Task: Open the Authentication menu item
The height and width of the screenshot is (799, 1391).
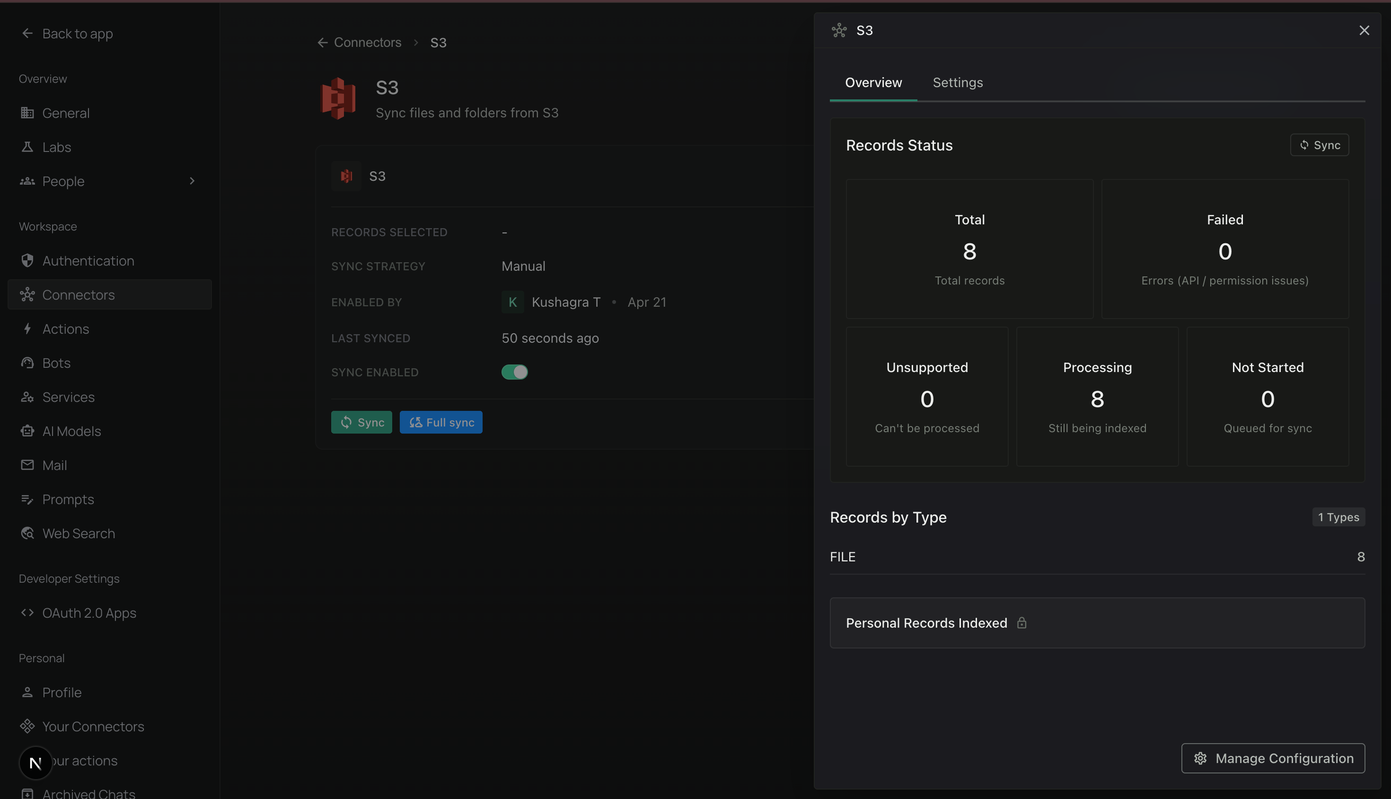Action: tap(110, 261)
